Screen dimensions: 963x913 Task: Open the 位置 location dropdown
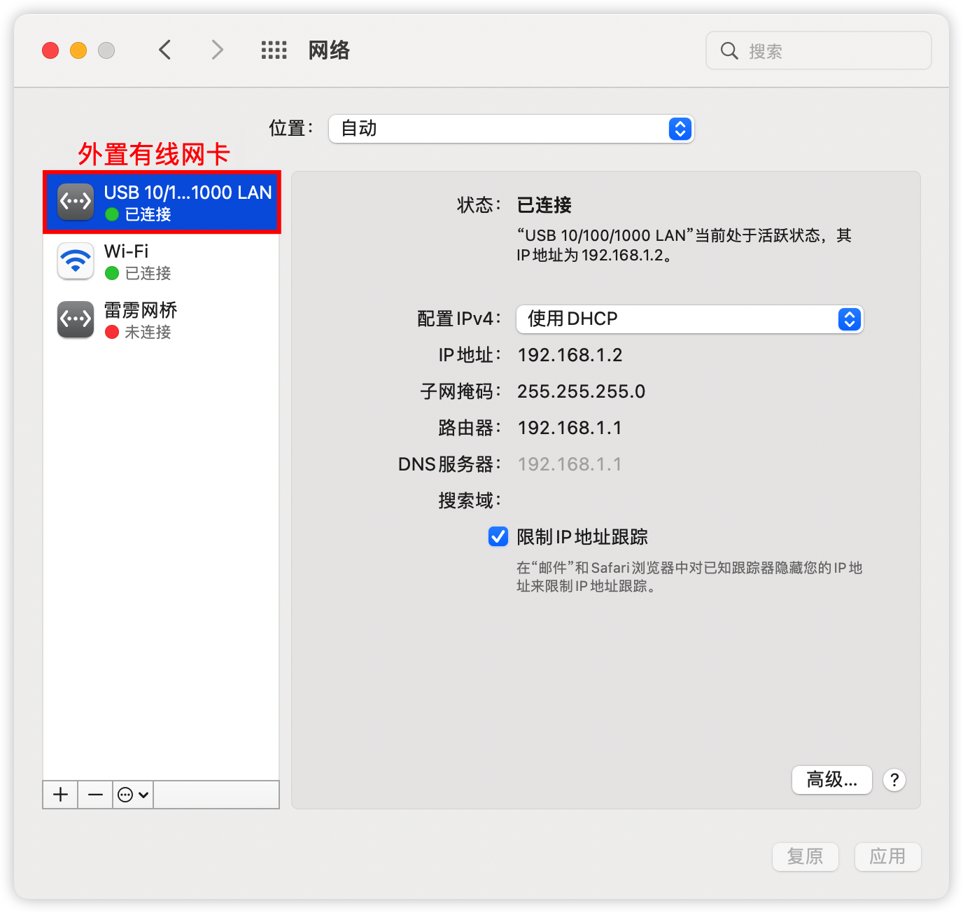[511, 129]
